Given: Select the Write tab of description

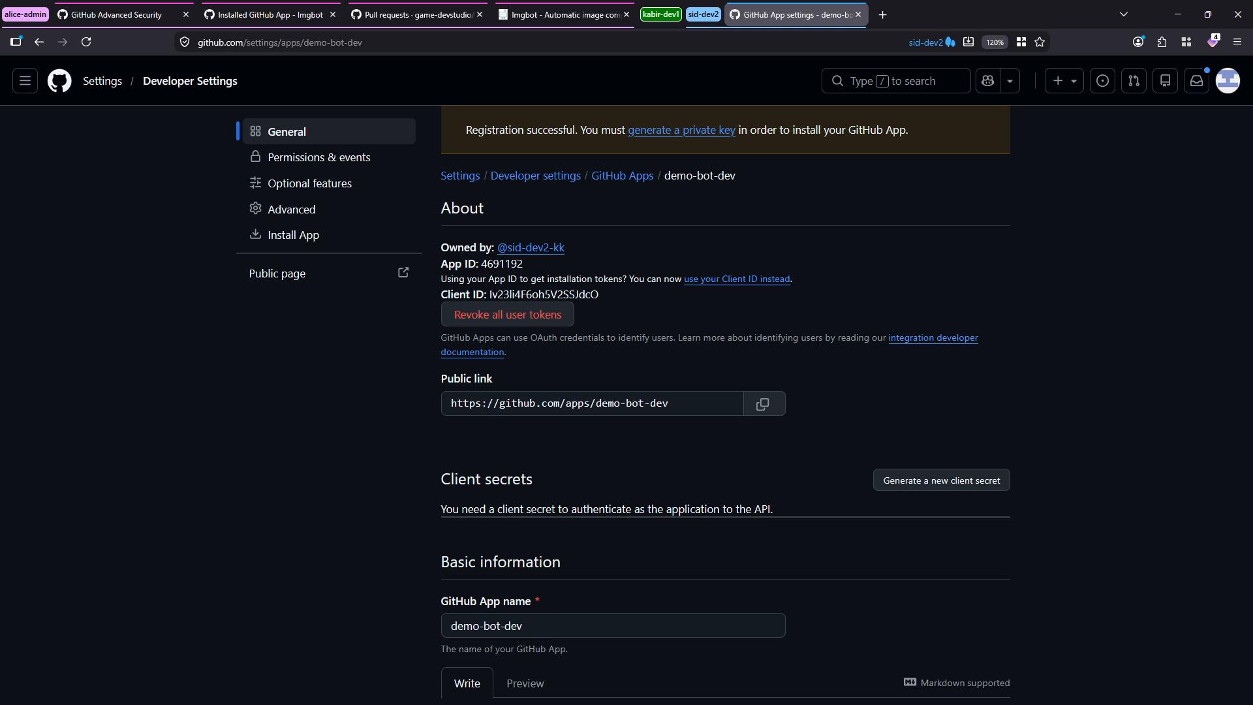Looking at the screenshot, I should 467,683.
